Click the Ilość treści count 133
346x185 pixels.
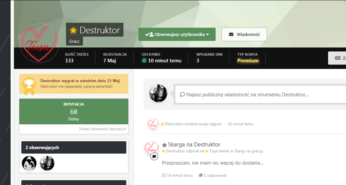69,61
